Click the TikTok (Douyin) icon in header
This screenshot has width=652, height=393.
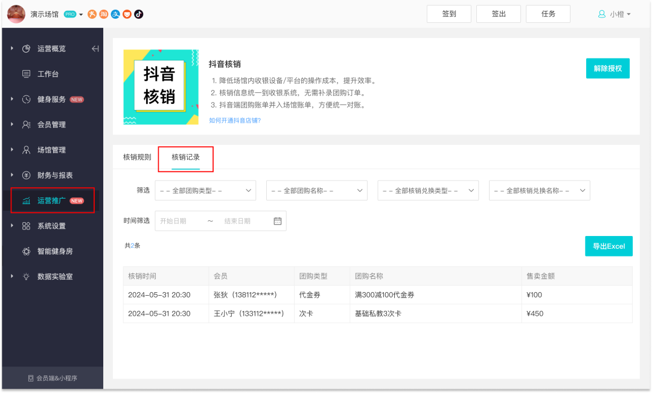tap(138, 14)
